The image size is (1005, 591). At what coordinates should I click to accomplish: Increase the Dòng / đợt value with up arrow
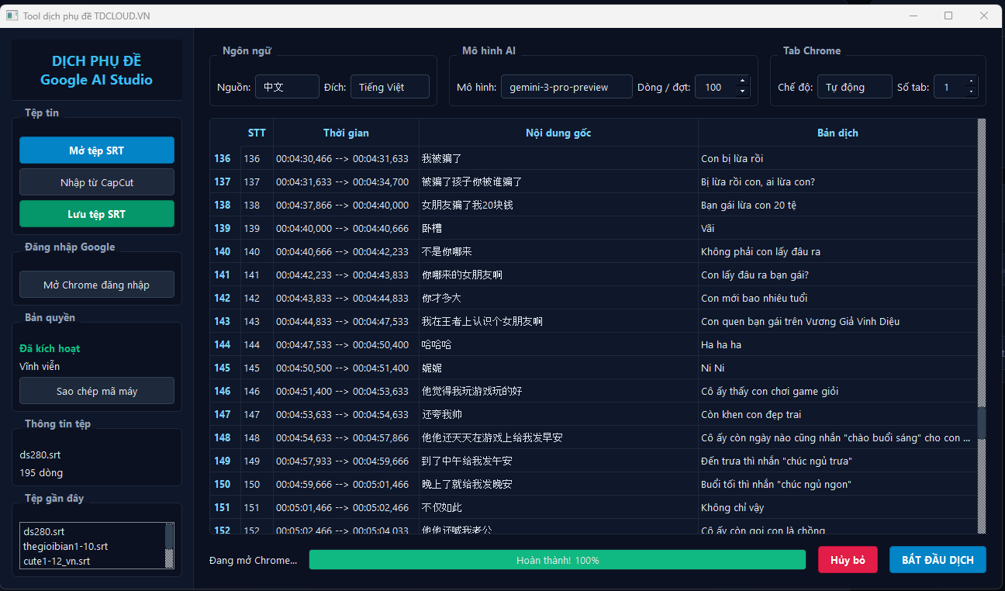click(742, 81)
